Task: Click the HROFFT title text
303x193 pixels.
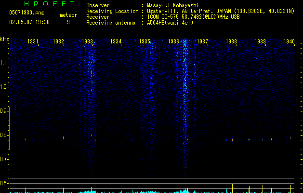Action: click(x=50, y=4)
